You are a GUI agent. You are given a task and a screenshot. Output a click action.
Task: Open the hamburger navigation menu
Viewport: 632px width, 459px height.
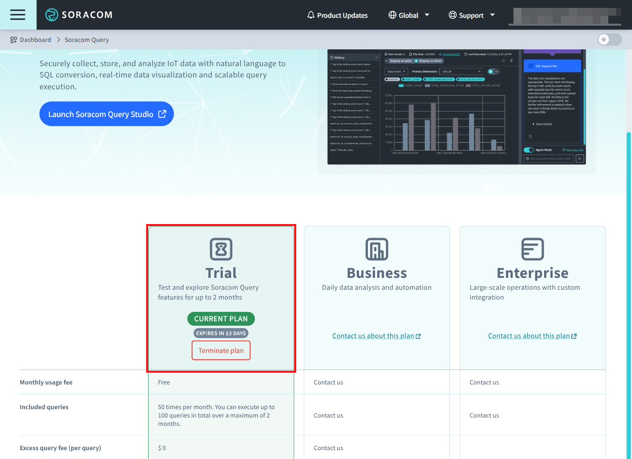(18, 15)
